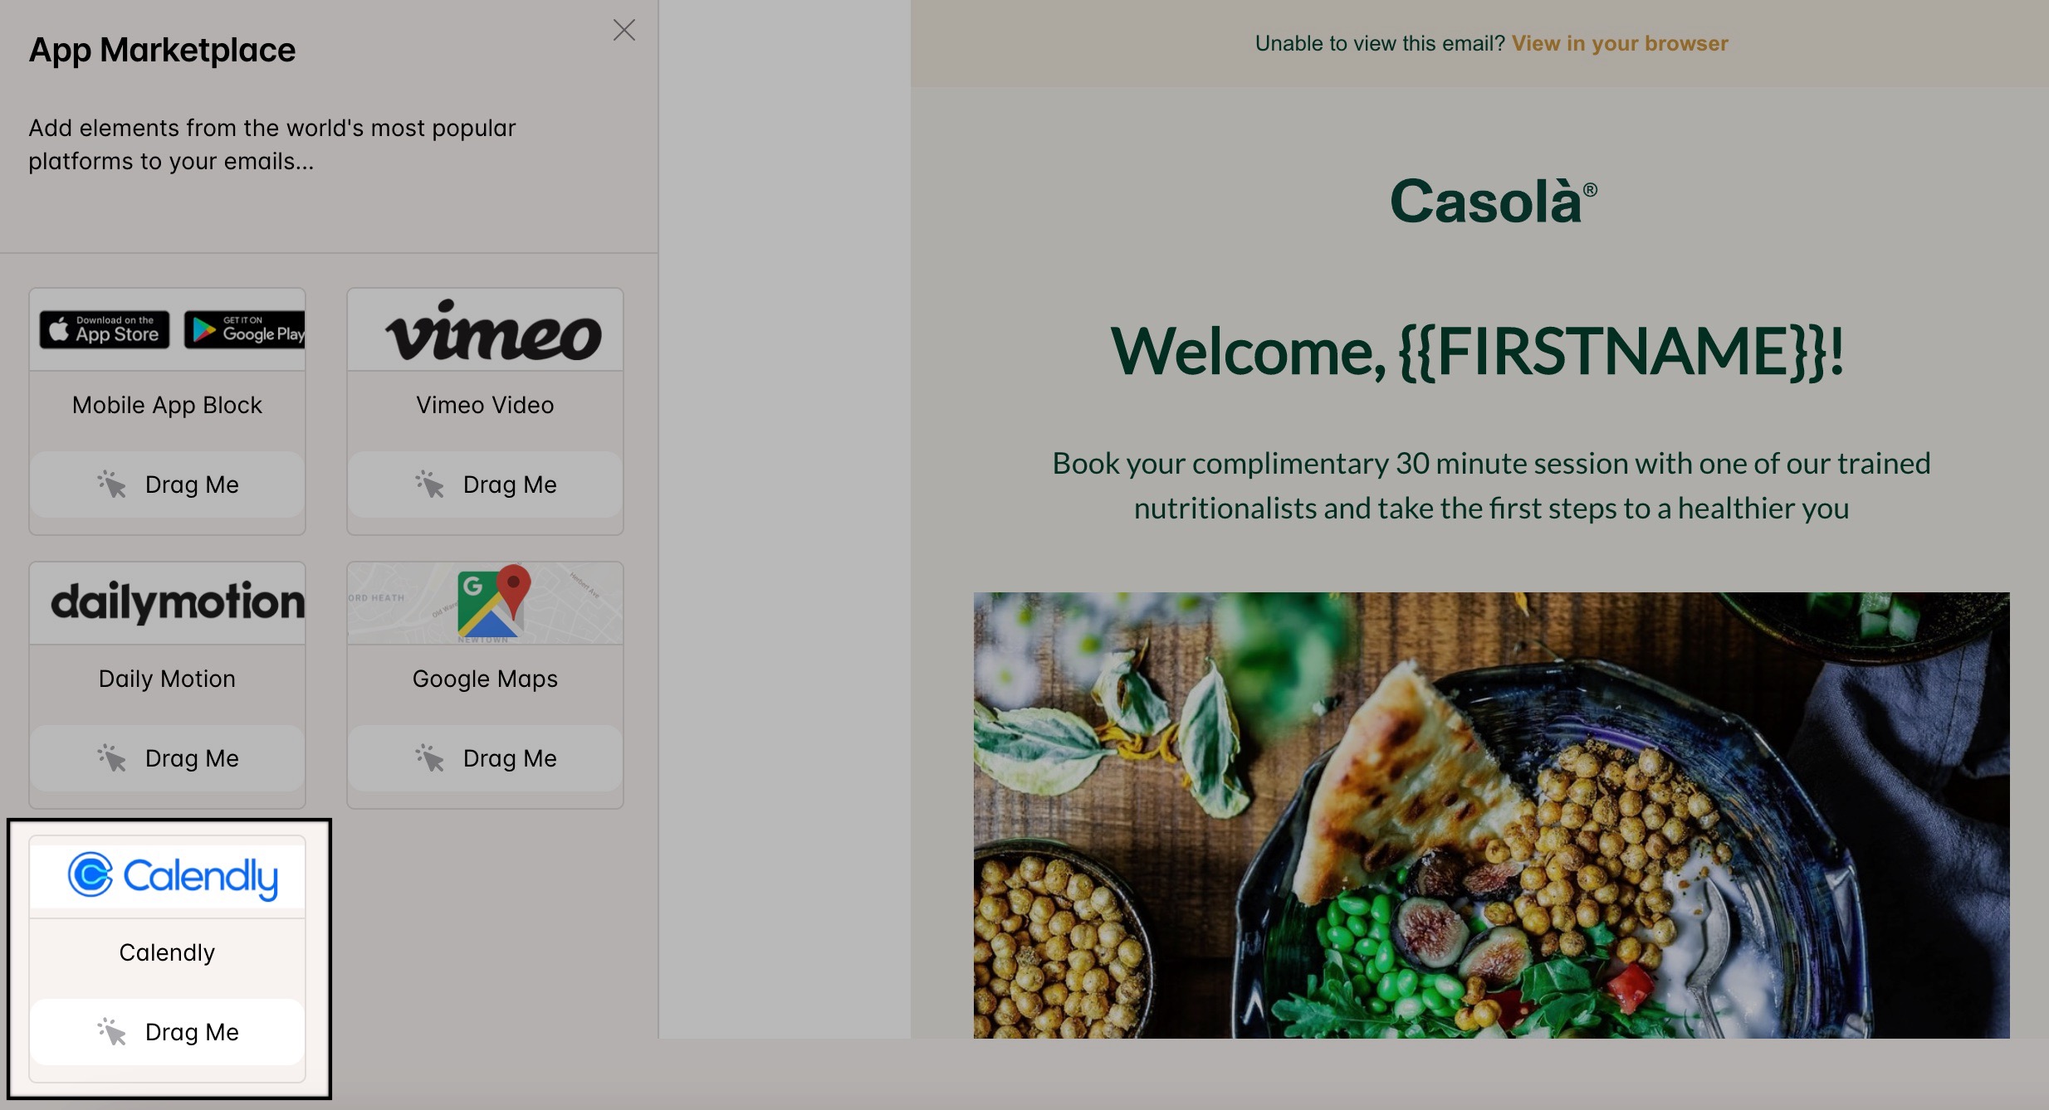Click the Calendly logo icon
The image size is (2049, 1110).
pyautogui.click(x=90, y=874)
